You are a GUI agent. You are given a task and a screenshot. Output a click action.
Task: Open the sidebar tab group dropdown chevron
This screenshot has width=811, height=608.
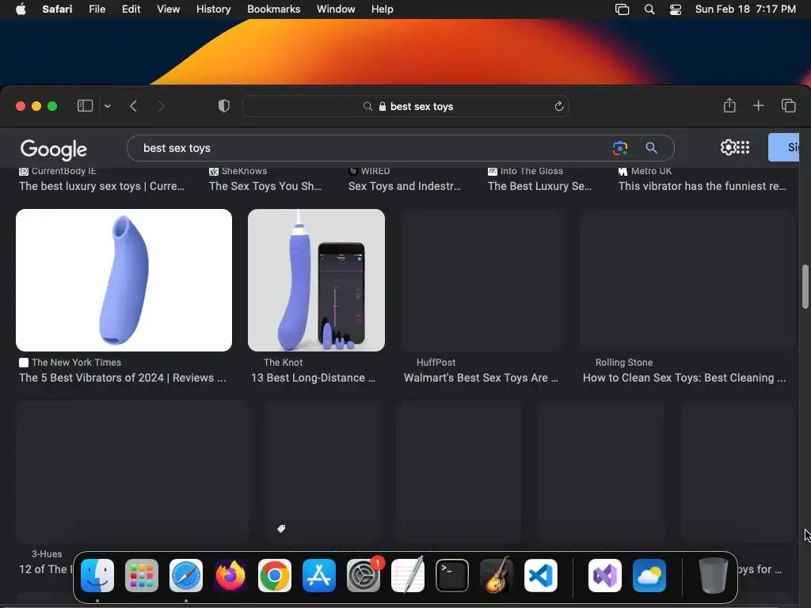tap(108, 106)
